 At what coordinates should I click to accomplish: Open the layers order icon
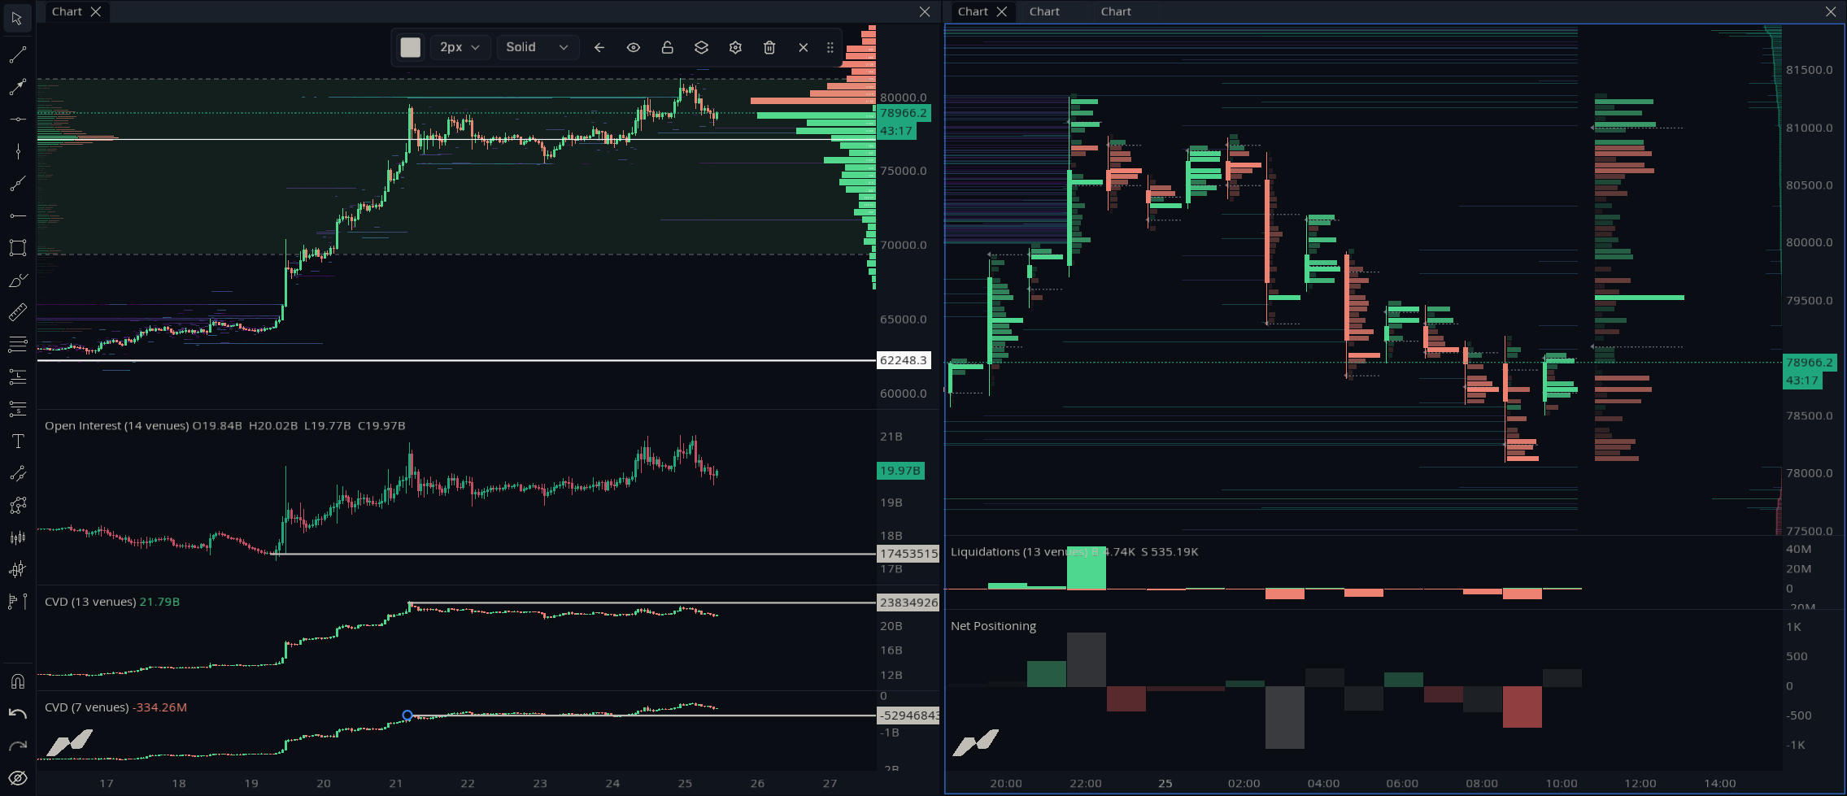[x=701, y=47]
